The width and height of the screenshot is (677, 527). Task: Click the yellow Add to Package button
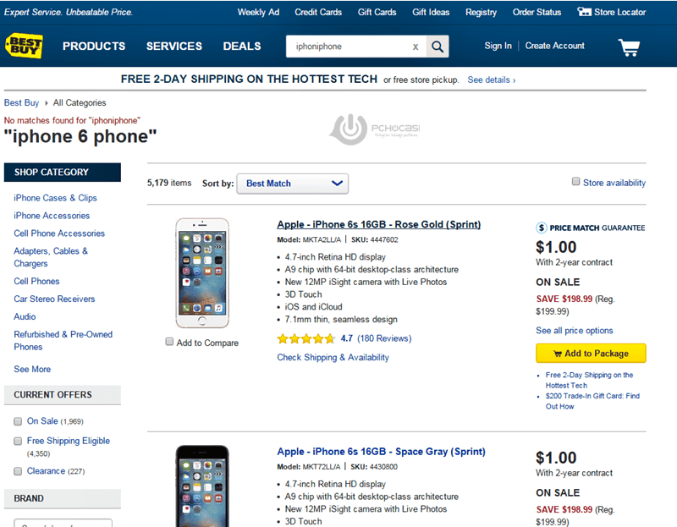coord(591,354)
